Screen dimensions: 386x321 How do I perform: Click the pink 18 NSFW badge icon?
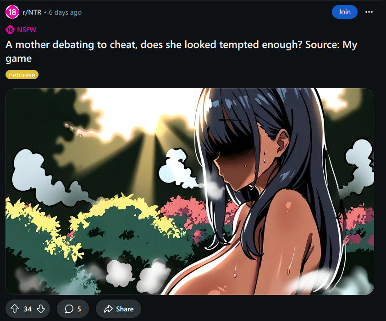click(x=10, y=30)
